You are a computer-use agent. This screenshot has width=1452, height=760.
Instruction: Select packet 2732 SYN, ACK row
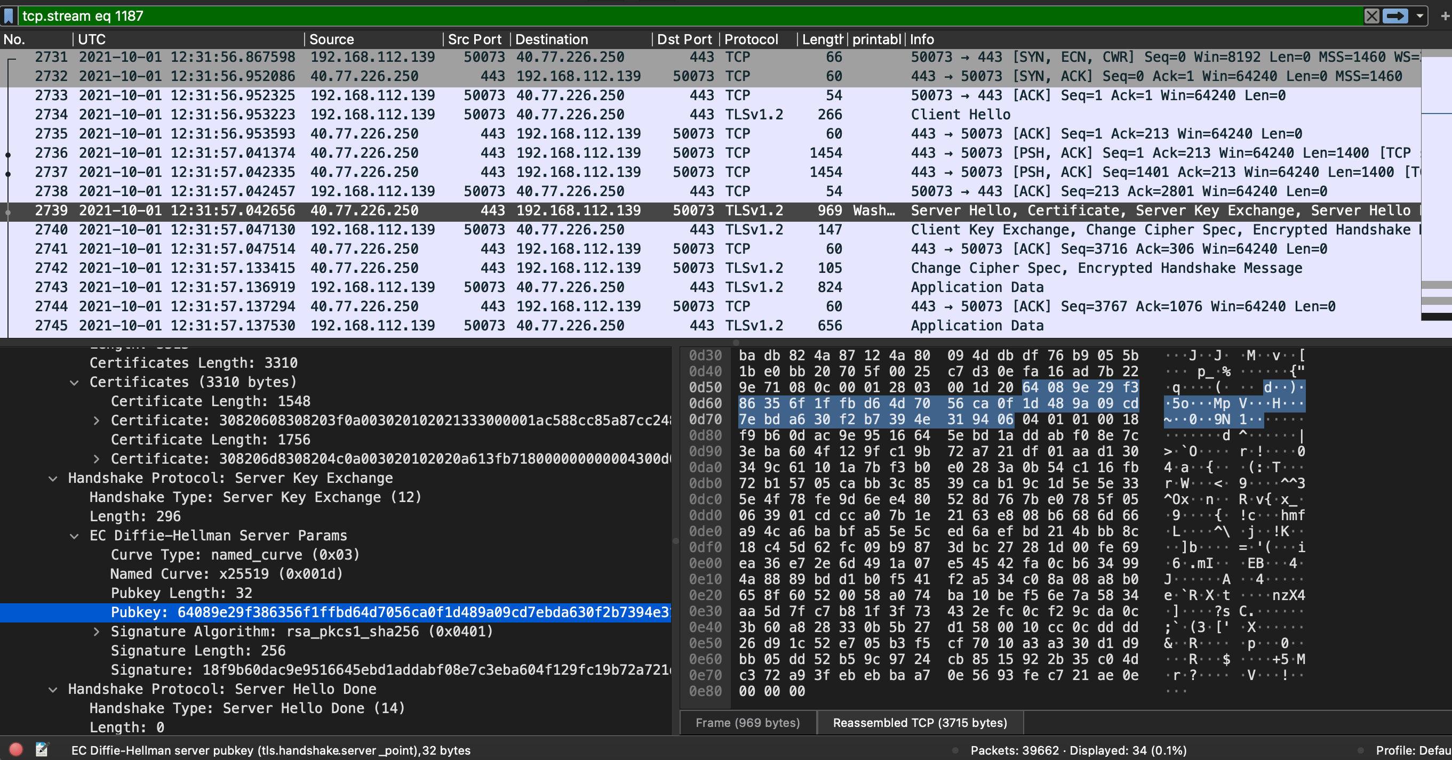[x=710, y=76]
